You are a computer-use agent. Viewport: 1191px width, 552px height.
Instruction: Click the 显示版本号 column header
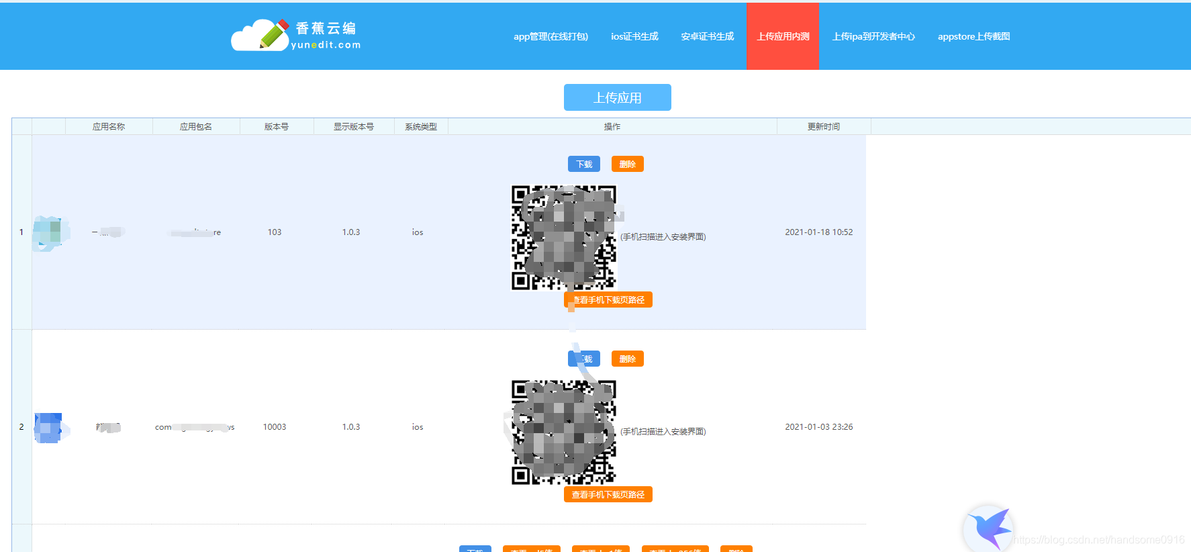coord(354,126)
